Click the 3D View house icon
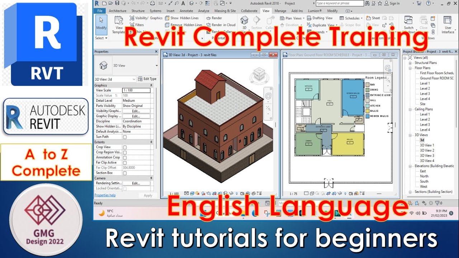This screenshot has width=459, height=258. click(244, 20)
